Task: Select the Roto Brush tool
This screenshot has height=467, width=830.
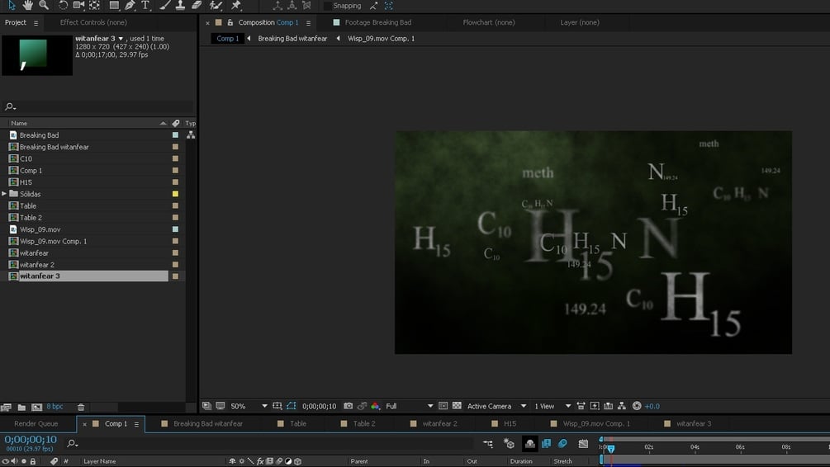Action: click(x=216, y=5)
